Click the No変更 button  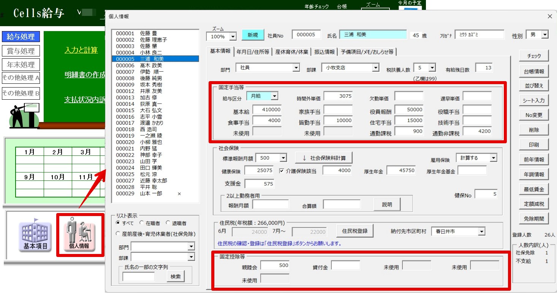click(x=534, y=115)
